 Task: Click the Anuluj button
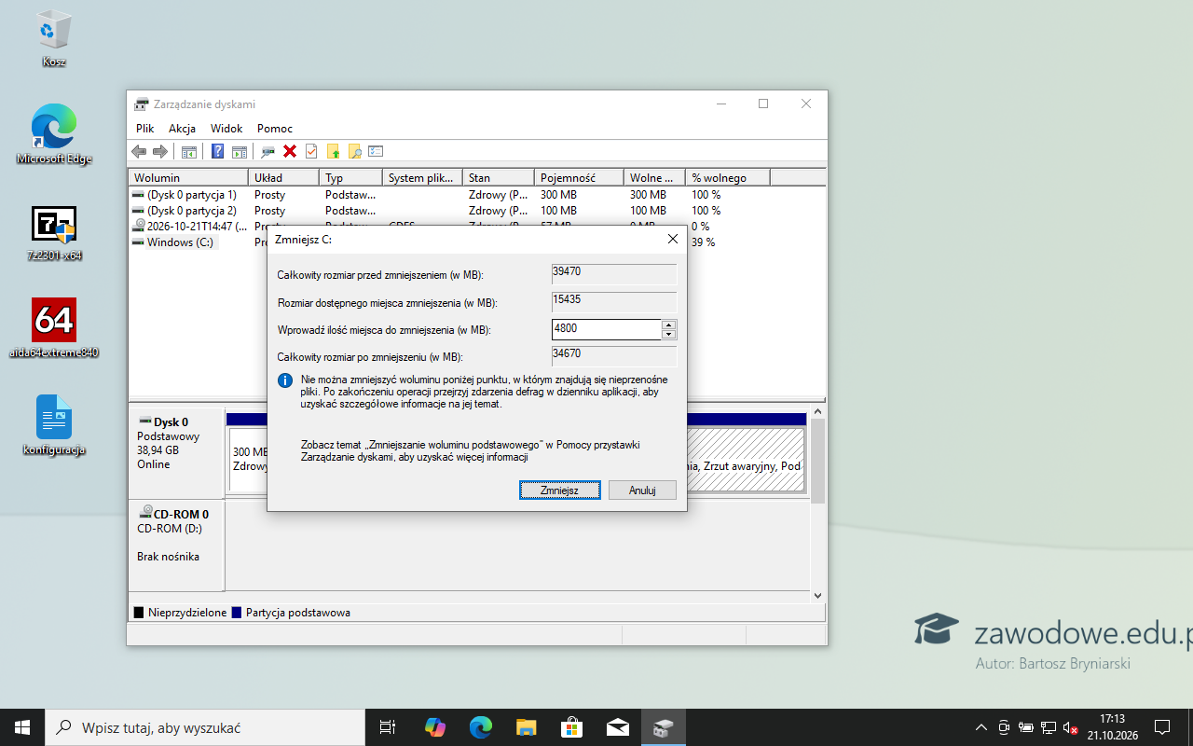coord(642,490)
